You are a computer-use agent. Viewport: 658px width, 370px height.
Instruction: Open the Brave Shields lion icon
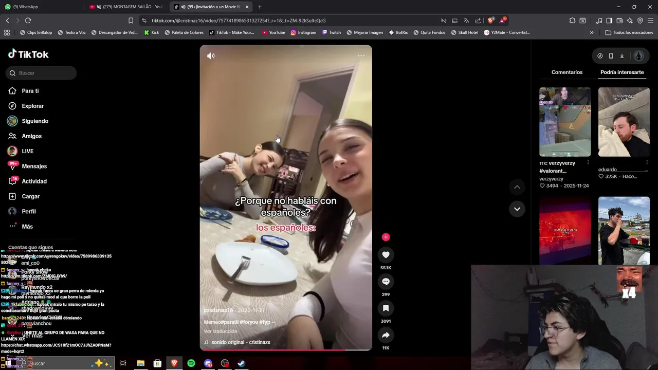coord(490,21)
